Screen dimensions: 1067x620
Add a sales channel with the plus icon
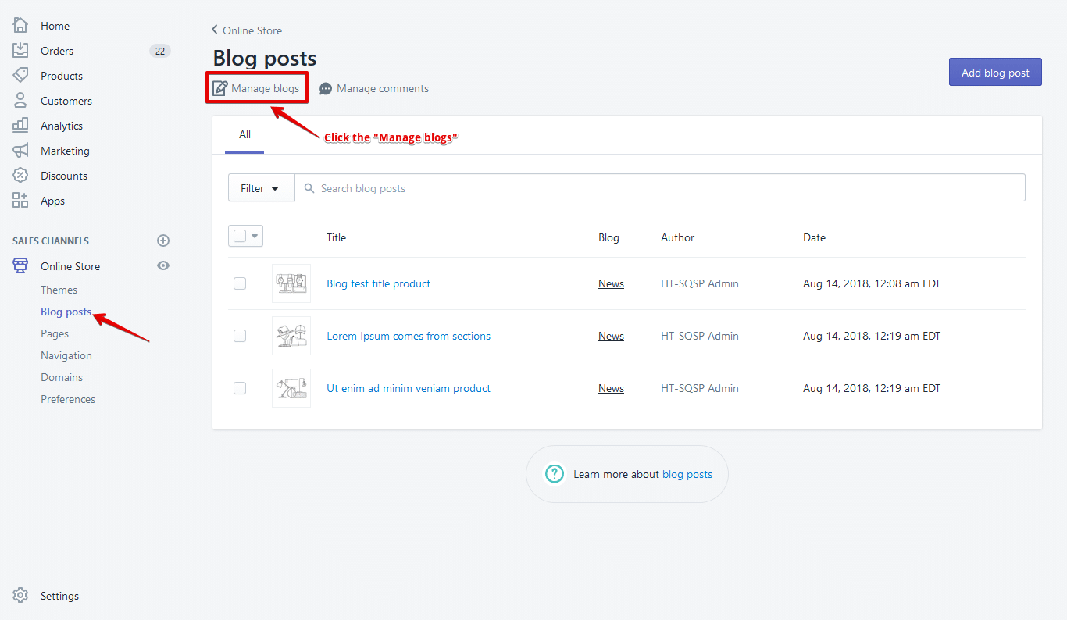[162, 240]
